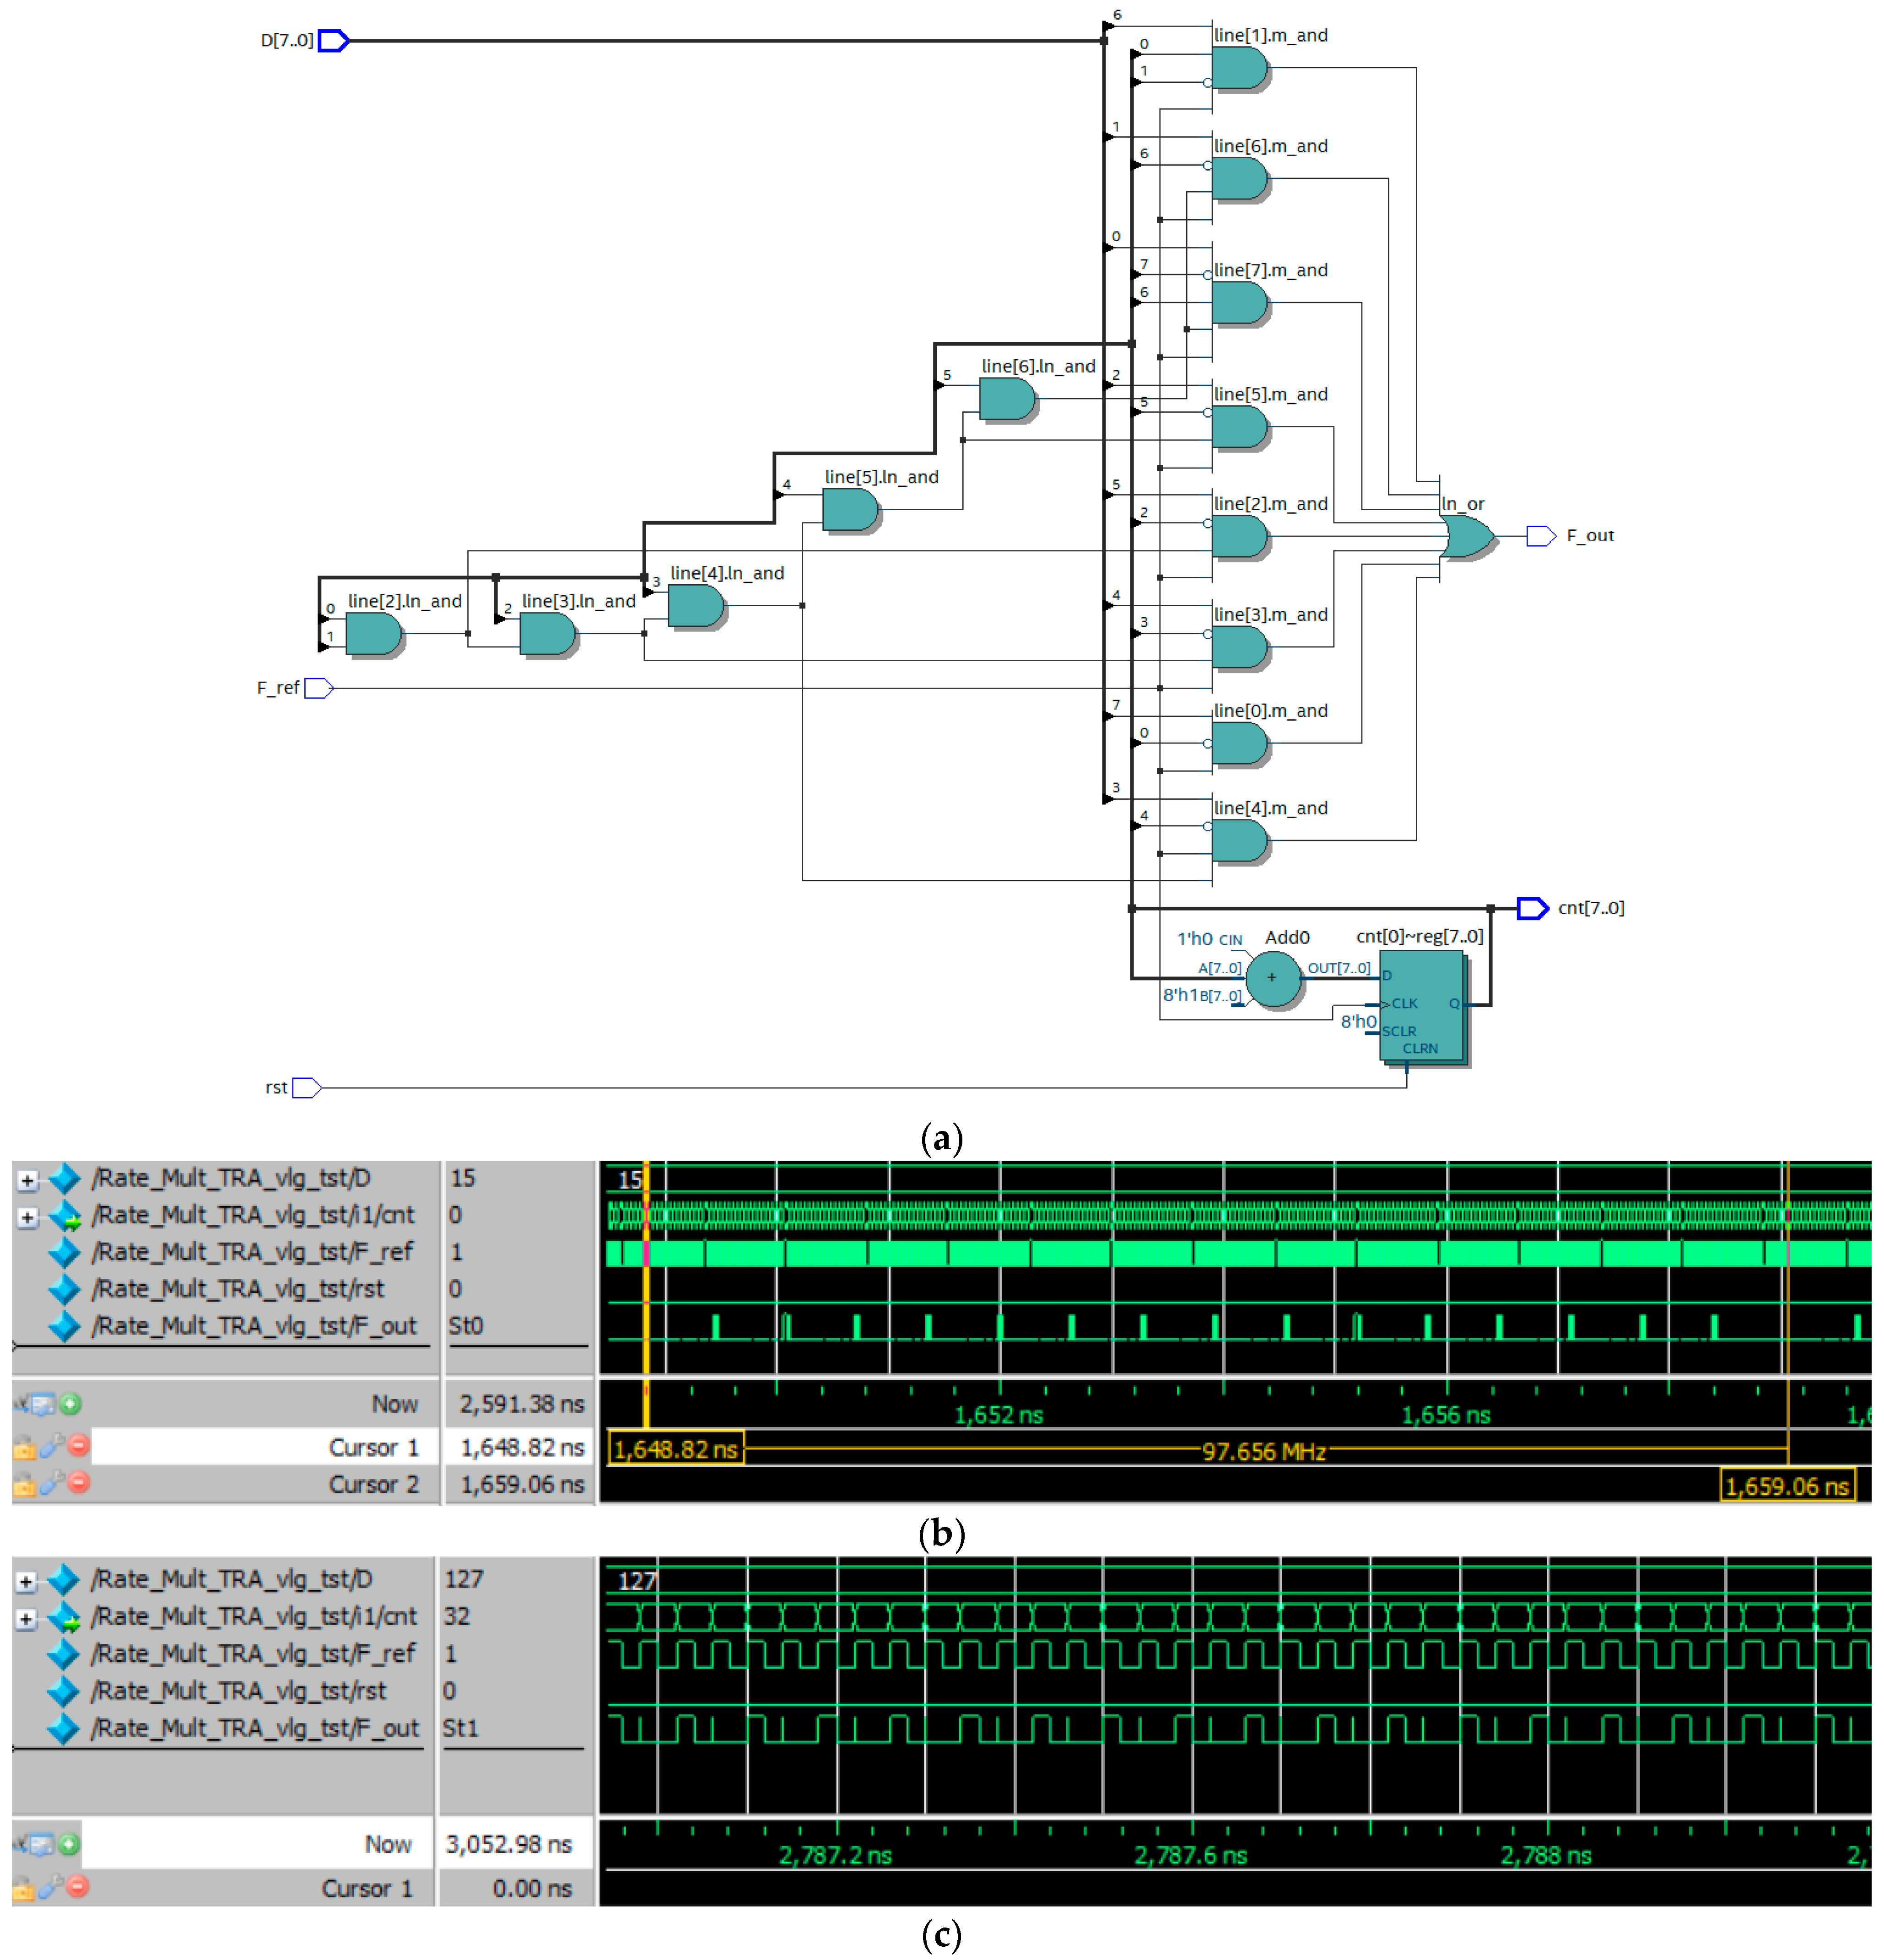
Task: Toggle lock icon on Cursor 2 row
Action: 24,1484
